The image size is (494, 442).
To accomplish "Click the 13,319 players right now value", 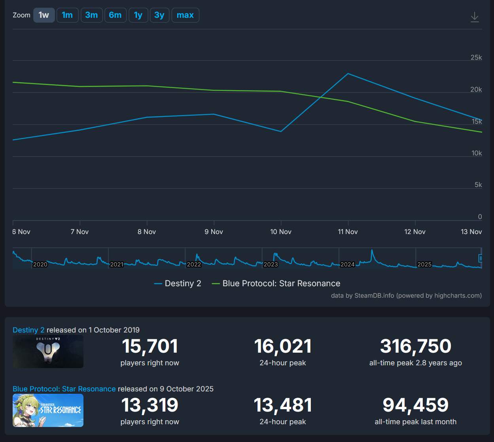I will point(150,405).
